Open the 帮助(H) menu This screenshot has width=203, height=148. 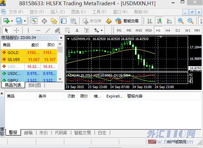pos(141,12)
